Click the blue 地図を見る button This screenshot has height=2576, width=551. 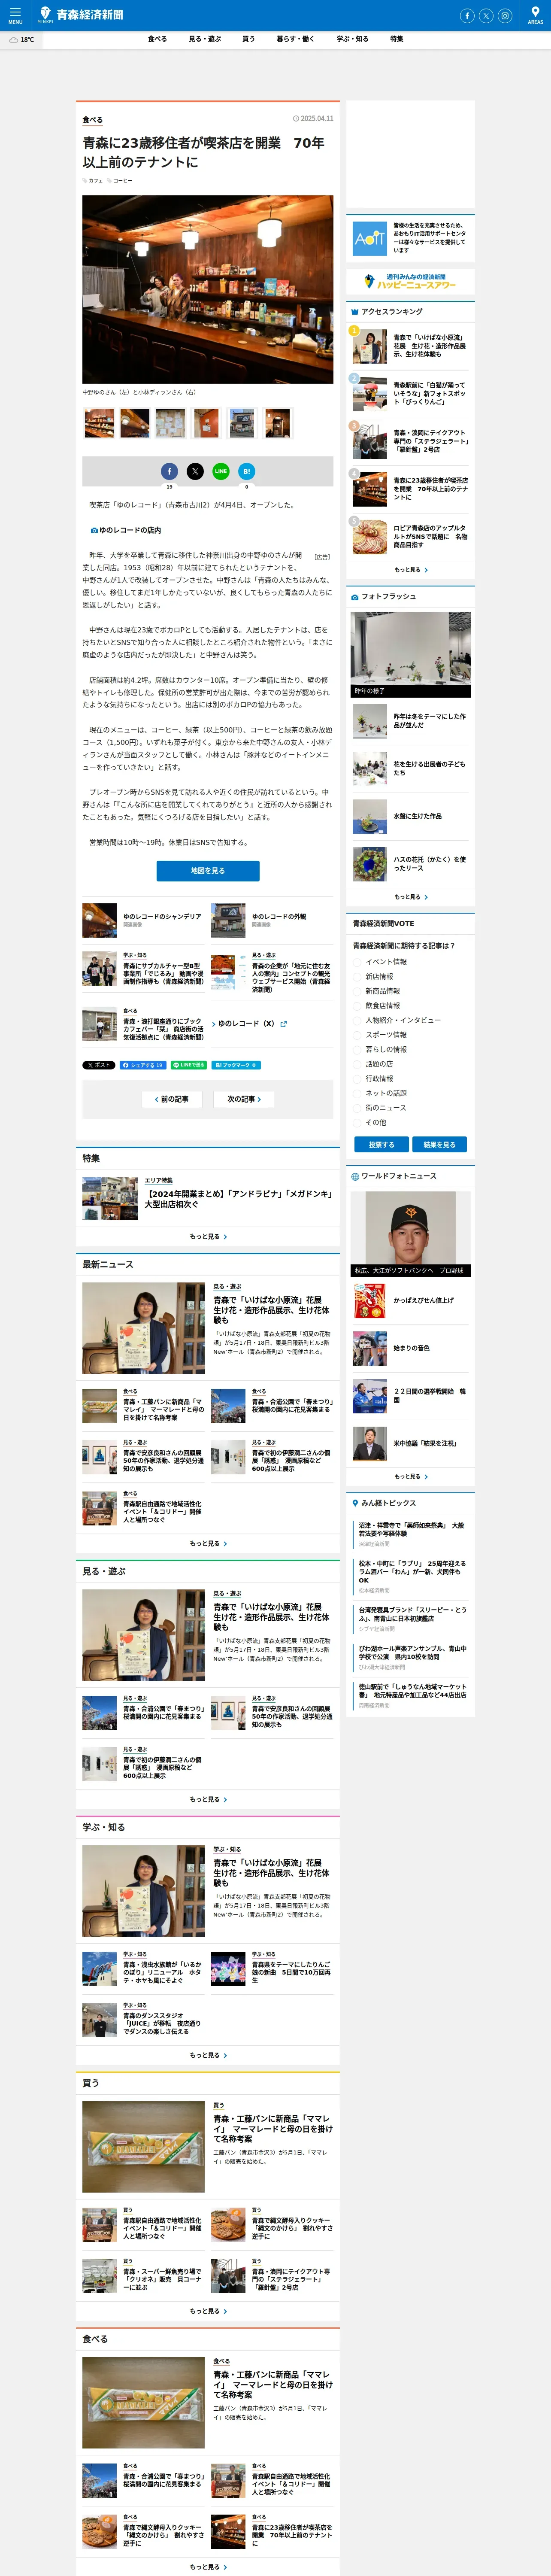tap(208, 871)
